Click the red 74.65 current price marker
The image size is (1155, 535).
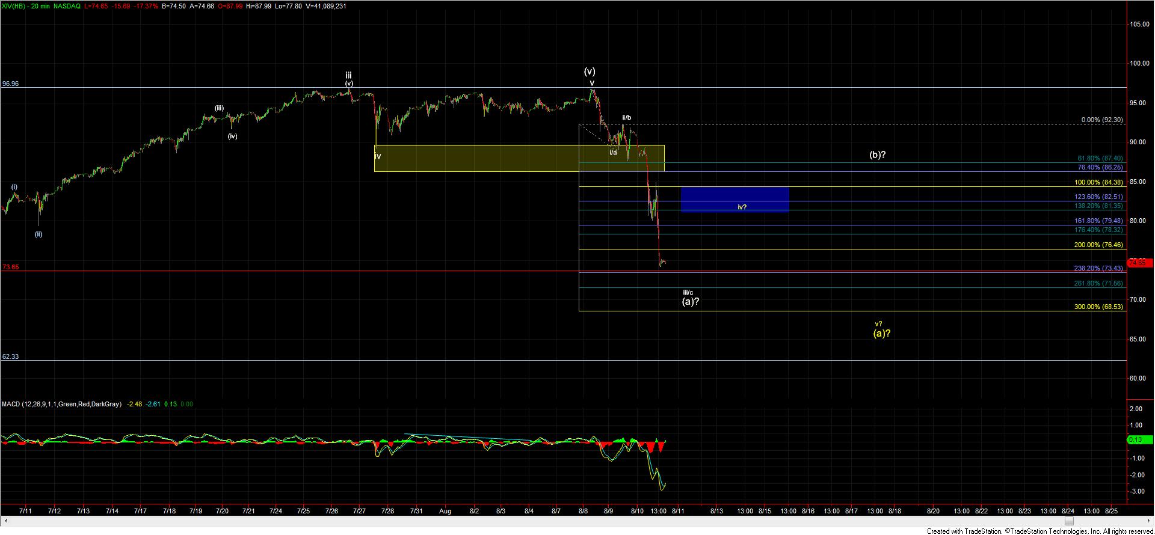coord(1141,263)
